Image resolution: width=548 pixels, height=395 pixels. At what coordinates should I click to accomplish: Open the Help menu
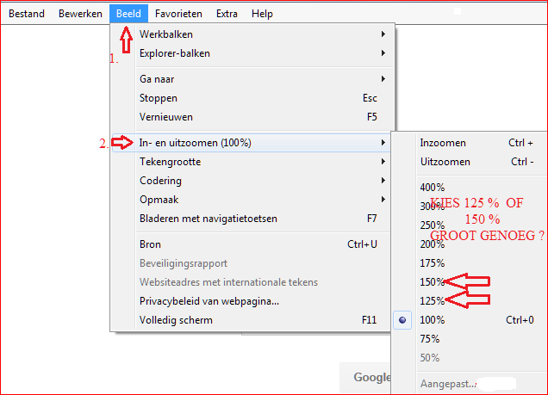point(262,14)
